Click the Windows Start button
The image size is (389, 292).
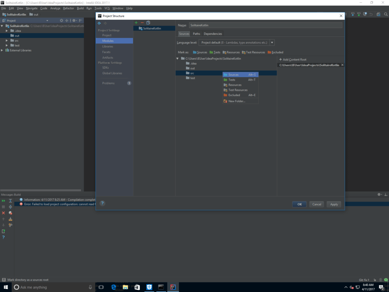[x=6, y=287]
